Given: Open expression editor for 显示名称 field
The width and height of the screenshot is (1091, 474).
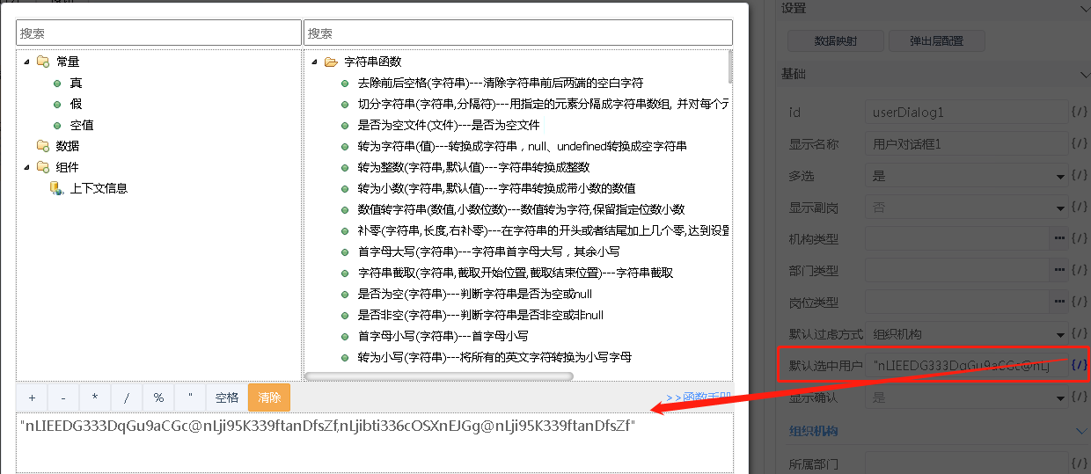Looking at the screenshot, I should click(x=1080, y=144).
